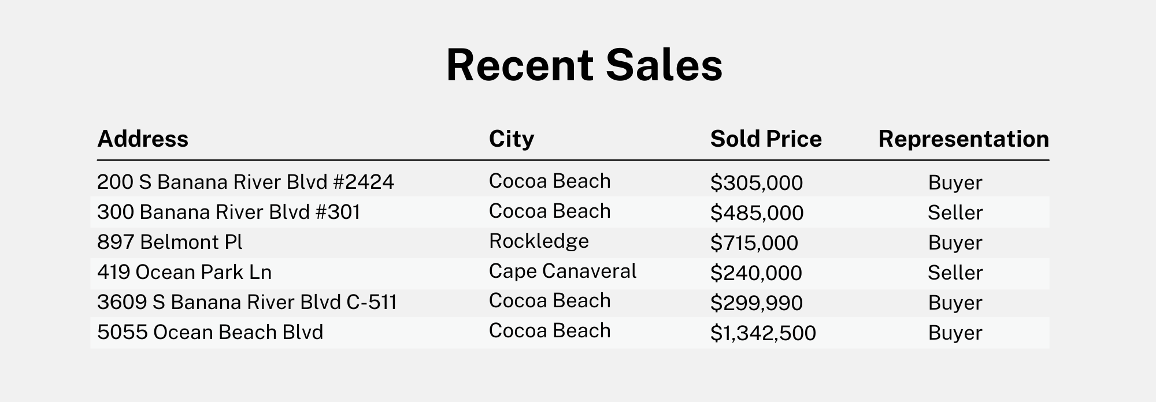The image size is (1156, 402).
Task: Select address 200 S Banana River Blvd #2424
Action: point(246,182)
